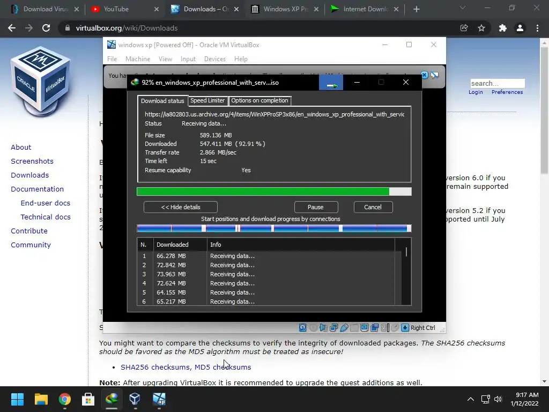
Task: Show hidden system tray icons chevron
Action: (471, 399)
